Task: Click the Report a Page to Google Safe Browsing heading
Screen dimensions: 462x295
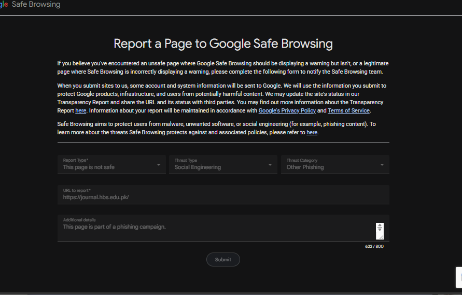Action: click(x=223, y=44)
